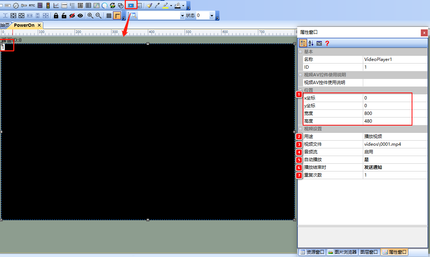Sort properties alphabetically
The height and width of the screenshot is (257, 430).
tap(311, 43)
